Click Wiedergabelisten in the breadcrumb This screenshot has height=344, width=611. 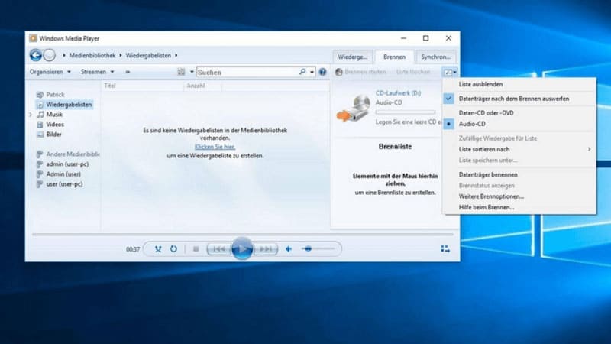(x=148, y=55)
